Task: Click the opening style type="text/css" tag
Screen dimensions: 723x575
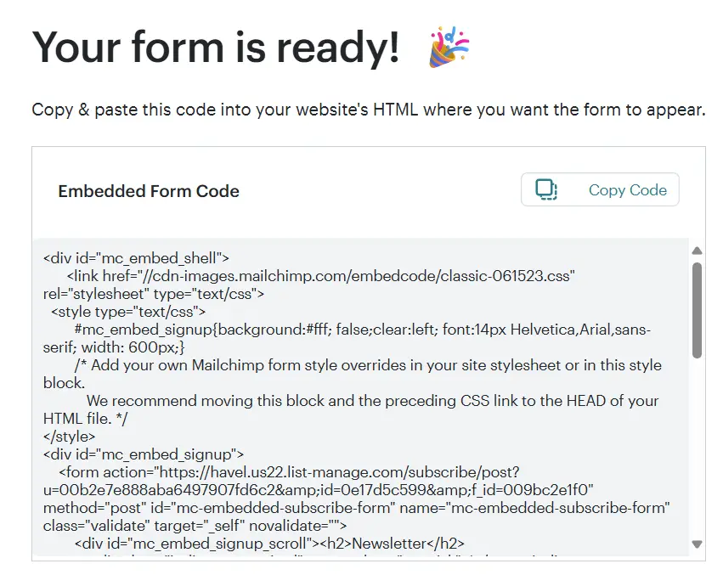Action: point(128,312)
